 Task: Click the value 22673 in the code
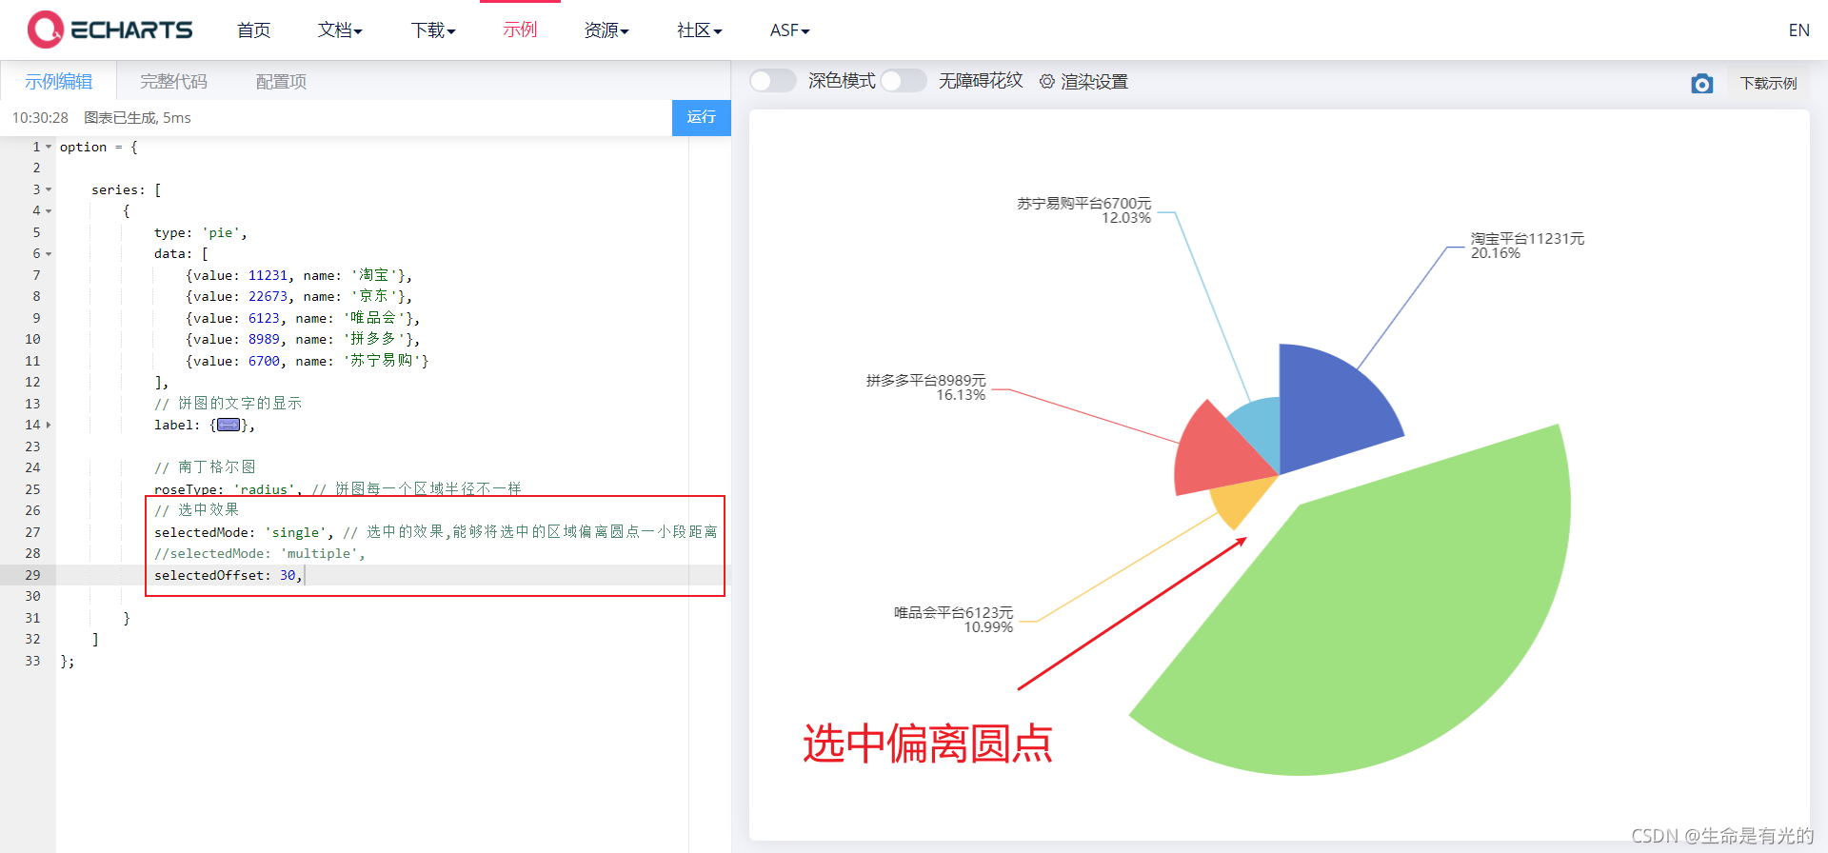click(x=268, y=296)
